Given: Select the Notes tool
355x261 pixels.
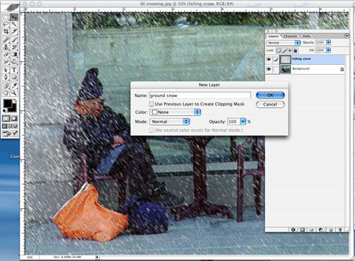Looking at the screenshot, I should tap(6, 85).
